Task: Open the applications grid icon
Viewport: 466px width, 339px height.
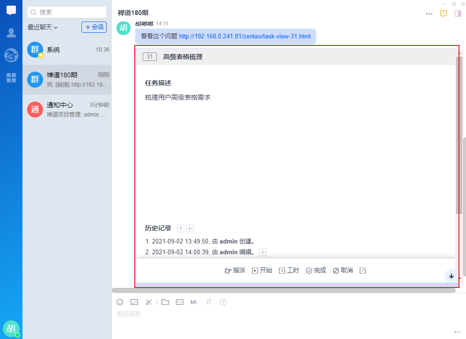Action: (x=11, y=78)
